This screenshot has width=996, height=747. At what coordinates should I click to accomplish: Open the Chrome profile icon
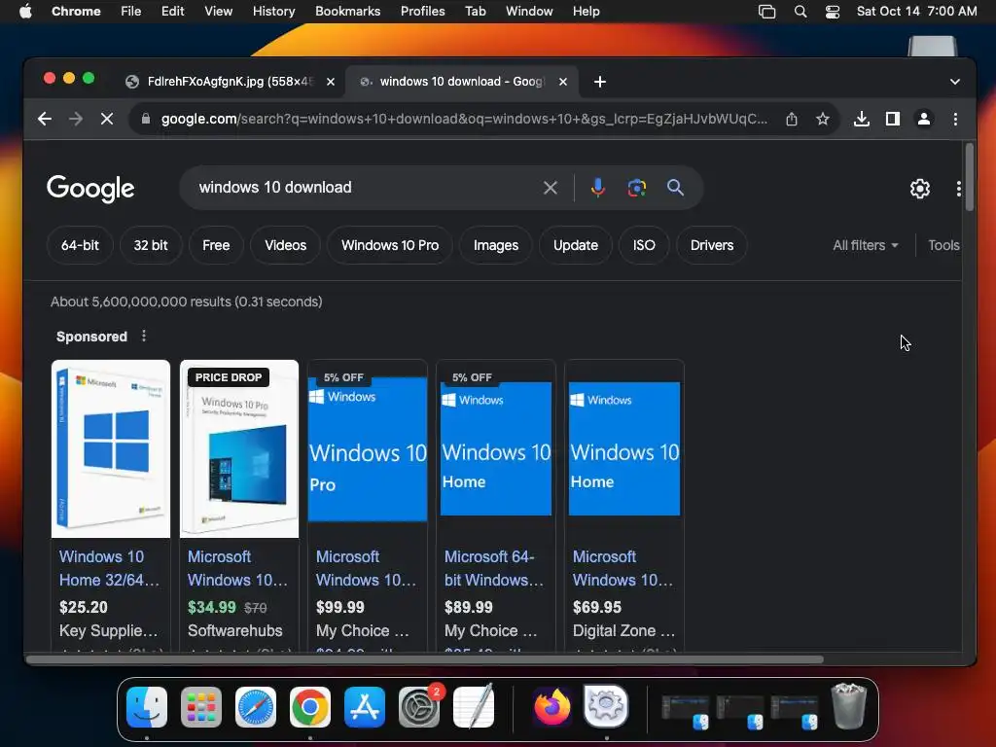924,119
